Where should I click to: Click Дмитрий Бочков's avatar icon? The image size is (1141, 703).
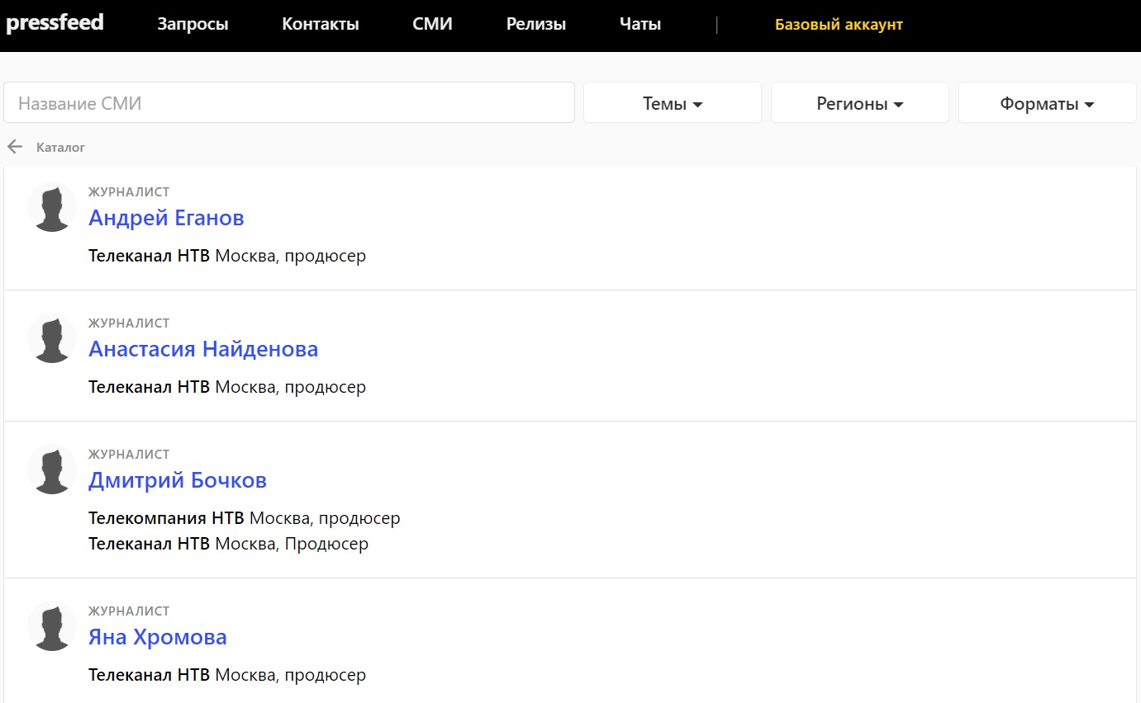coord(52,469)
